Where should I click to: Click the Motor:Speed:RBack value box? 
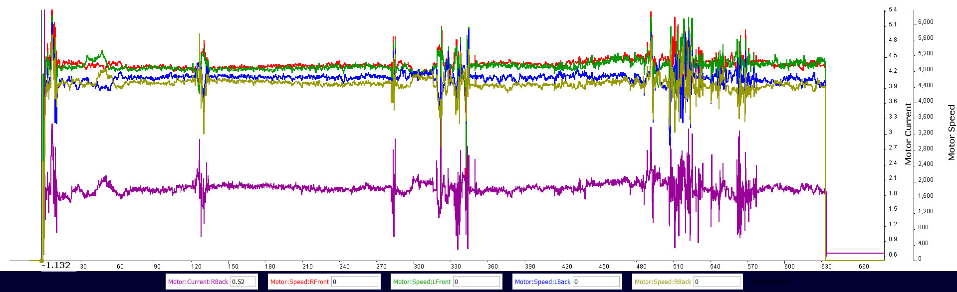[x=717, y=282]
